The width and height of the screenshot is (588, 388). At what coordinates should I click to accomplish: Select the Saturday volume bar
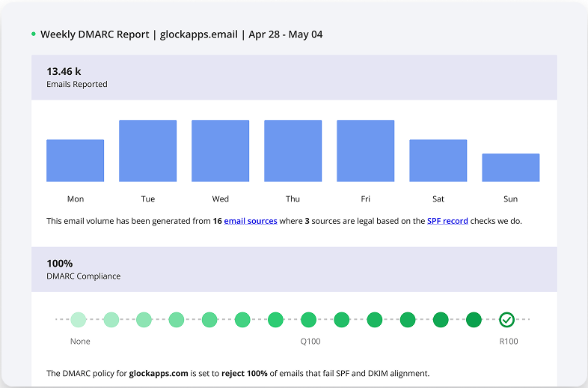pyautogui.click(x=438, y=160)
